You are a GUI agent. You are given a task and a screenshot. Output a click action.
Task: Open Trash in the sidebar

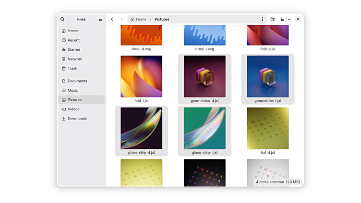72,68
